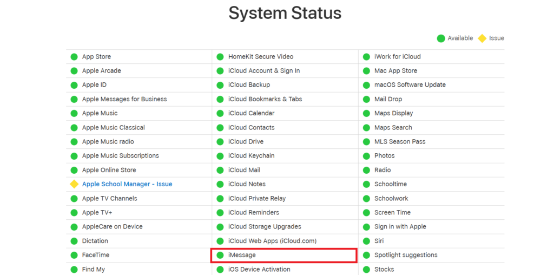This screenshot has width=554, height=275.
Task: Click the status dot next to iWork for iCloud
Action: tap(366, 57)
